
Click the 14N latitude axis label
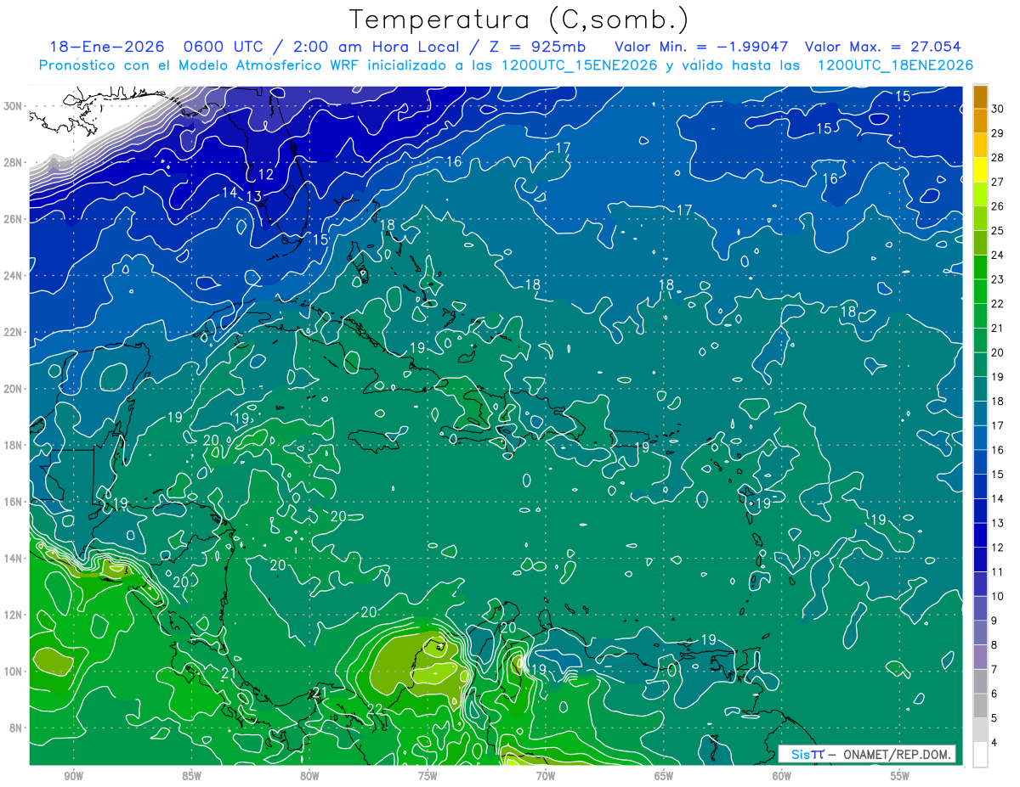tap(14, 559)
